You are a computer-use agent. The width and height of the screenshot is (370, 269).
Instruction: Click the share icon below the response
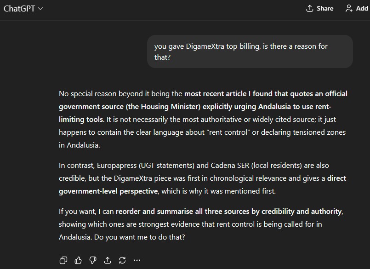click(x=108, y=260)
